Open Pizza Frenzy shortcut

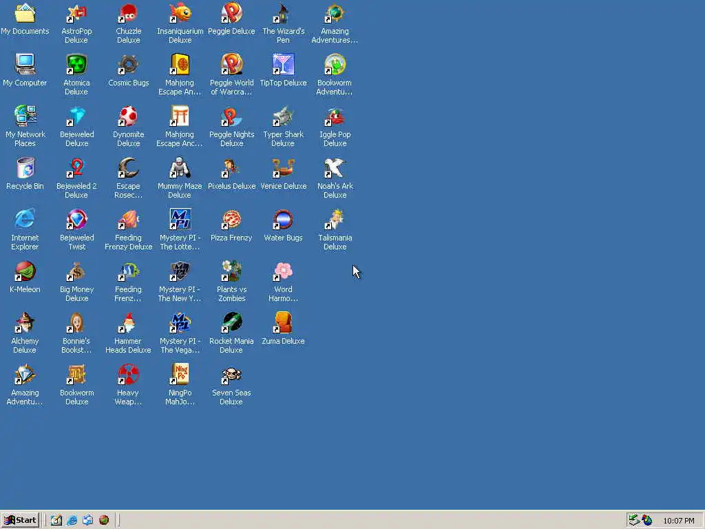tap(231, 220)
